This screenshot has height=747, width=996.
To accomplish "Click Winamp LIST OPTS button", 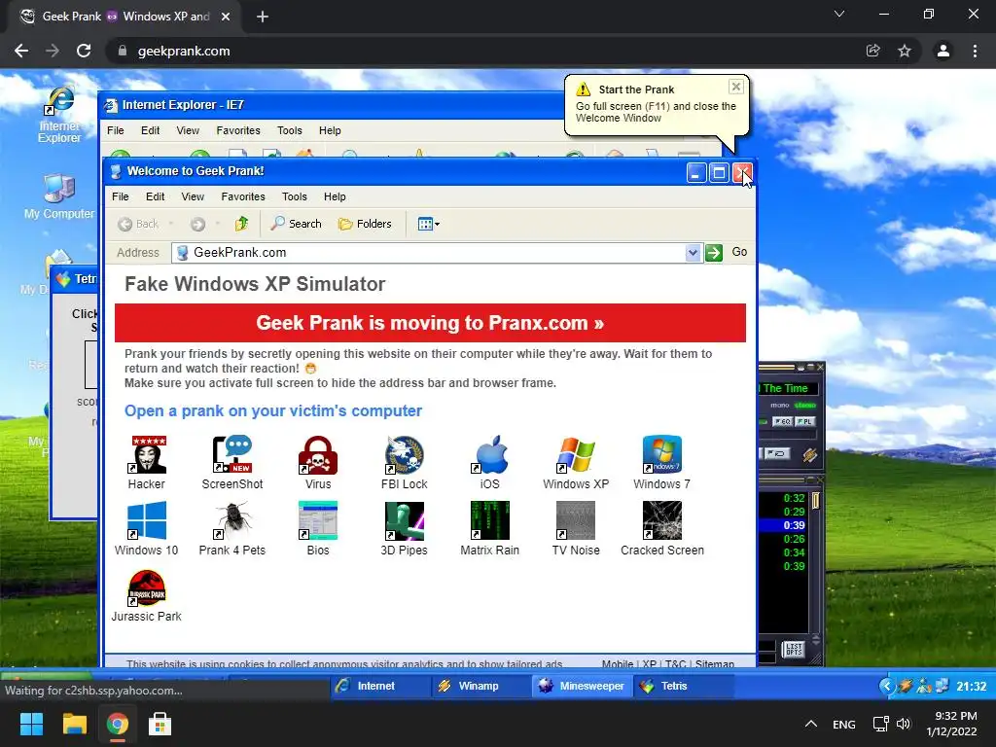I will [x=794, y=649].
